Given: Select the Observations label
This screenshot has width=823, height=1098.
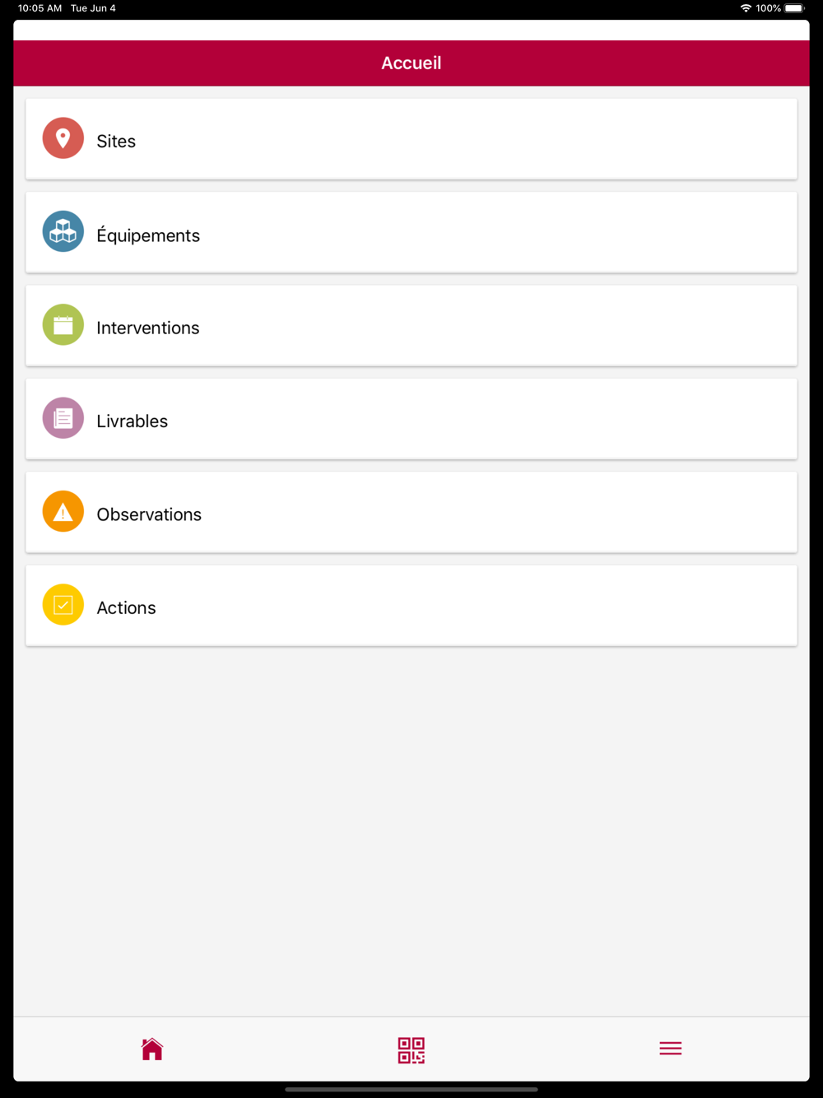Looking at the screenshot, I should [149, 514].
